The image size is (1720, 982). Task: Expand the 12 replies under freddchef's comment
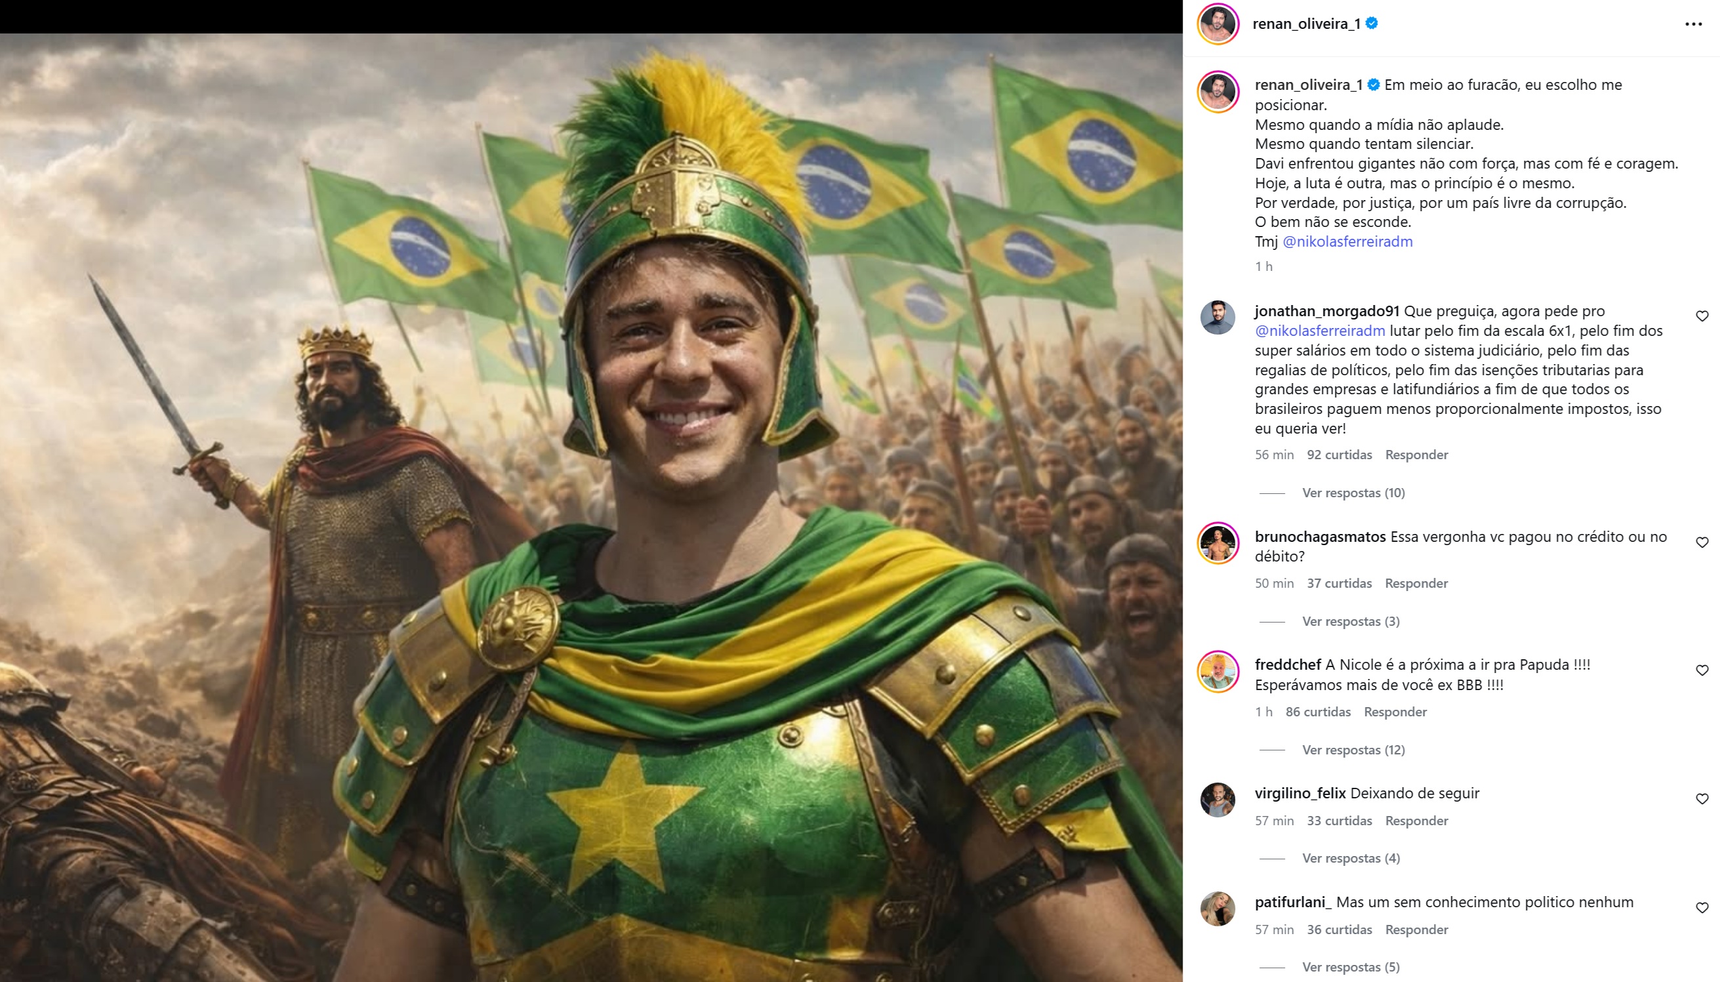pos(1353,750)
